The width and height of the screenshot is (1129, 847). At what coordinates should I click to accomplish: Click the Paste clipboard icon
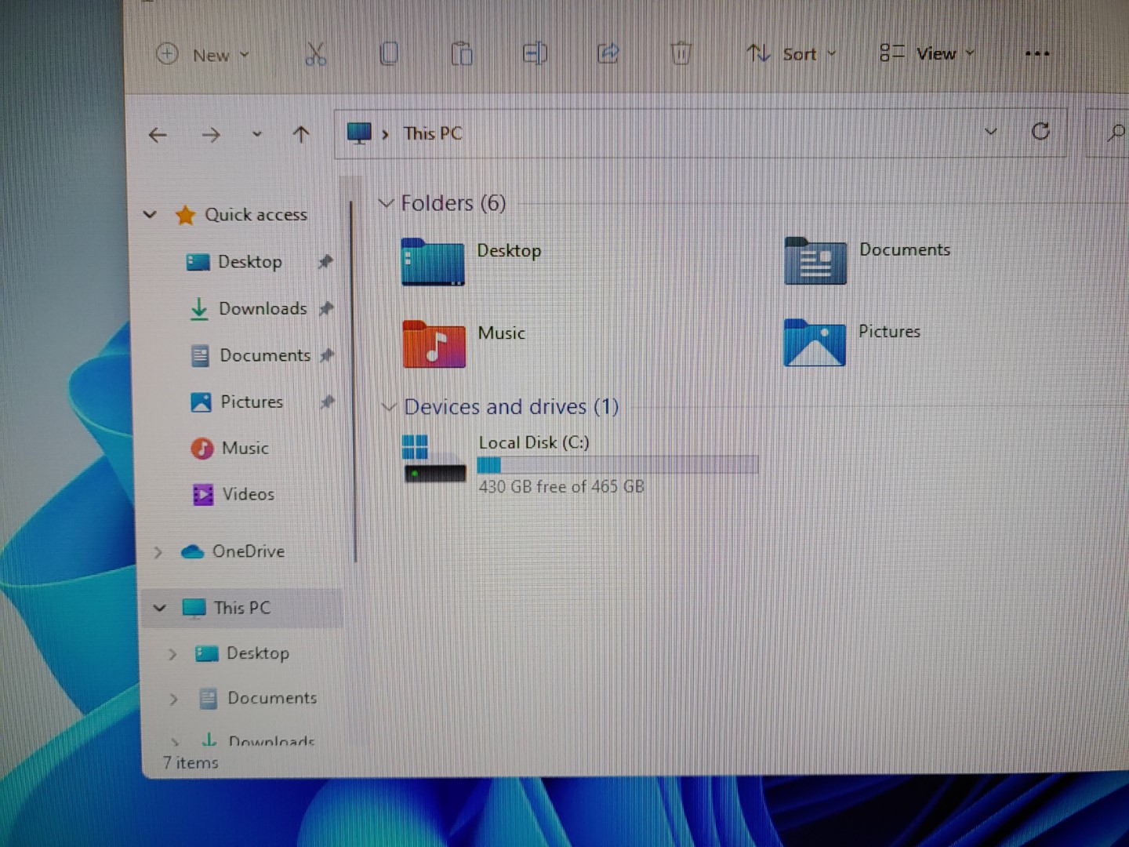coord(462,54)
